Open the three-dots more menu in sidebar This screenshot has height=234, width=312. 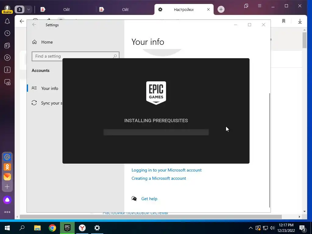[x=7, y=212]
